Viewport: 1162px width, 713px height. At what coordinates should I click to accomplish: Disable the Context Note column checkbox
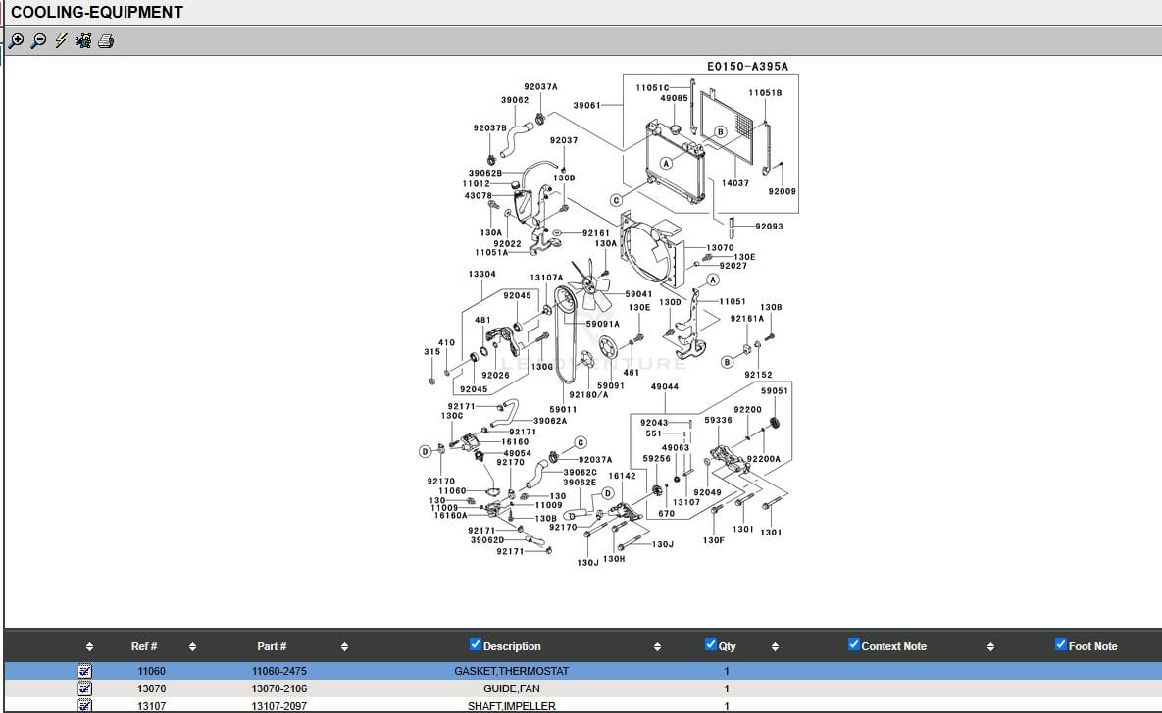[x=853, y=644]
